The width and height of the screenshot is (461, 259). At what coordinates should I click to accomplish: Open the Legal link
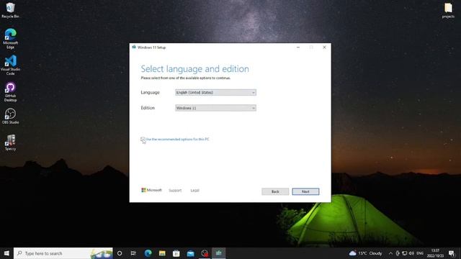(x=194, y=191)
